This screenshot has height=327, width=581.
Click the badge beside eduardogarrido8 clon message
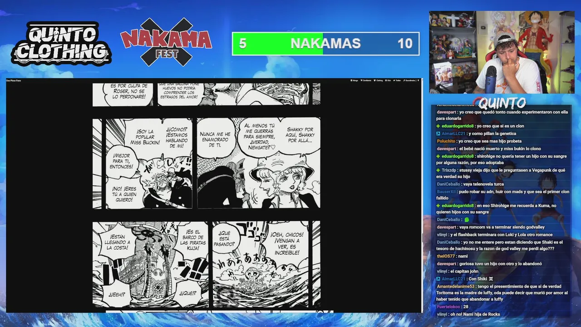(x=438, y=126)
